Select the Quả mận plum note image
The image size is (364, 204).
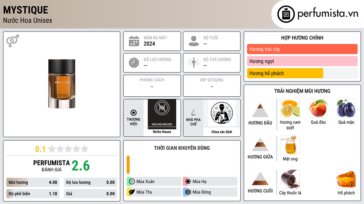coord(346,109)
